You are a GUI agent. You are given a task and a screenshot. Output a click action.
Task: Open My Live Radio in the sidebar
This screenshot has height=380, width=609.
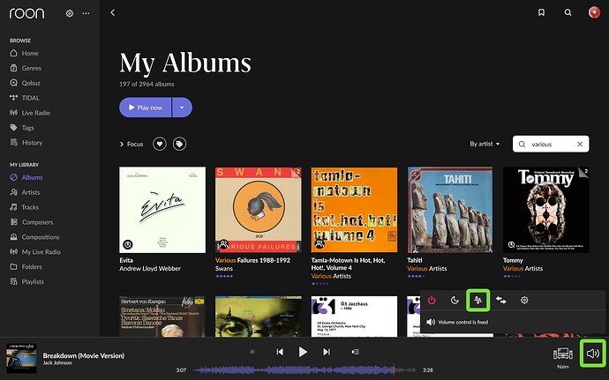pyautogui.click(x=35, y=251)
